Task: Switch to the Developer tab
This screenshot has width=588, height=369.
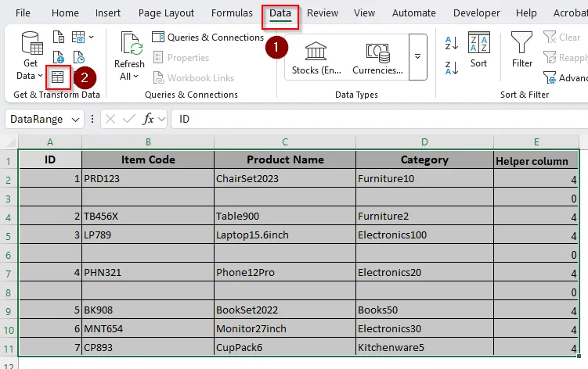Action: pos(476,13)
